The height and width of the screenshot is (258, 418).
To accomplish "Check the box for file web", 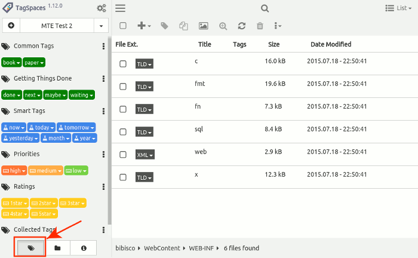I will coord(123,154).
